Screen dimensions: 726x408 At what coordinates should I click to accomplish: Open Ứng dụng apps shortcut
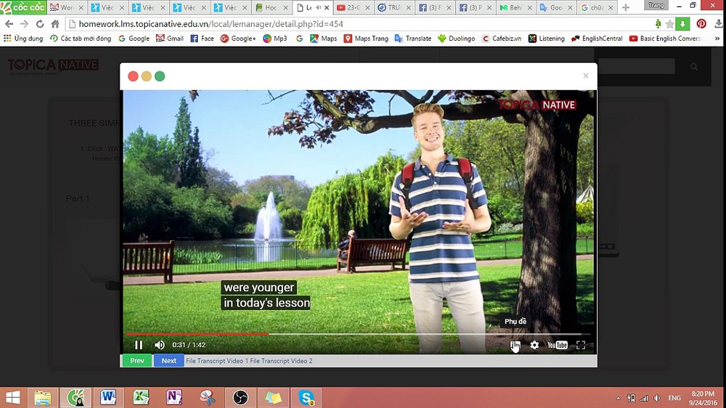(23, 39)
